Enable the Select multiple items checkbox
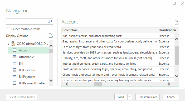Image resolution: width=185 pixels, height=101 pixels. [x=8, y=29]
